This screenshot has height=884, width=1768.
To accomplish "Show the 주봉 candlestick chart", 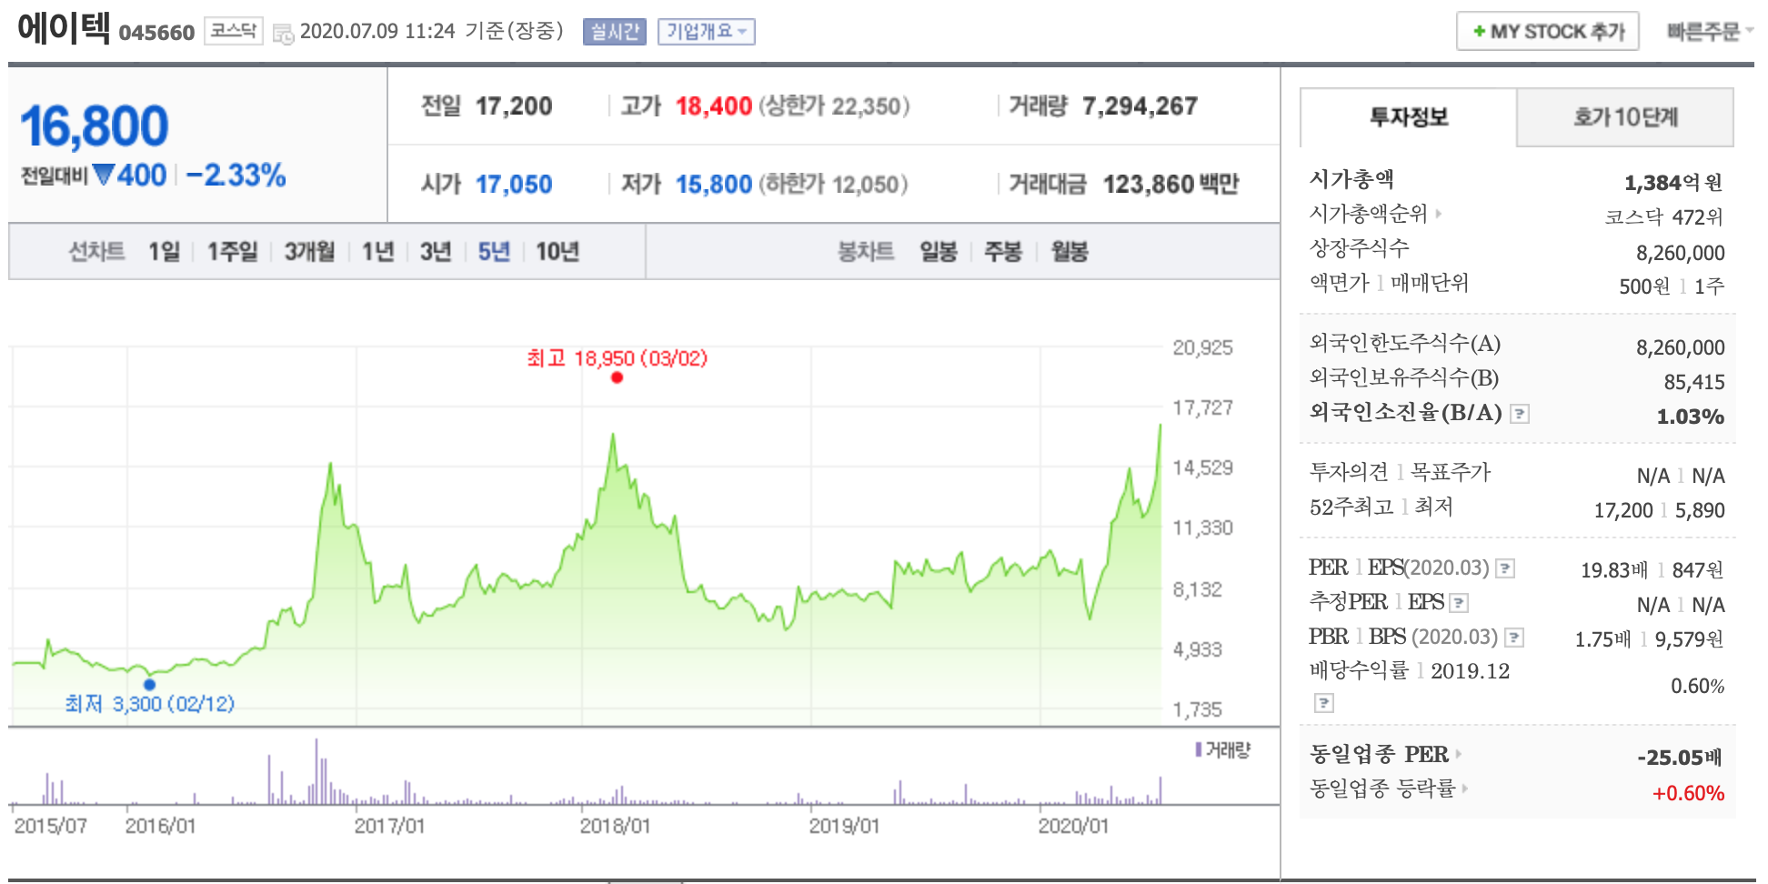I will 1003,252.
